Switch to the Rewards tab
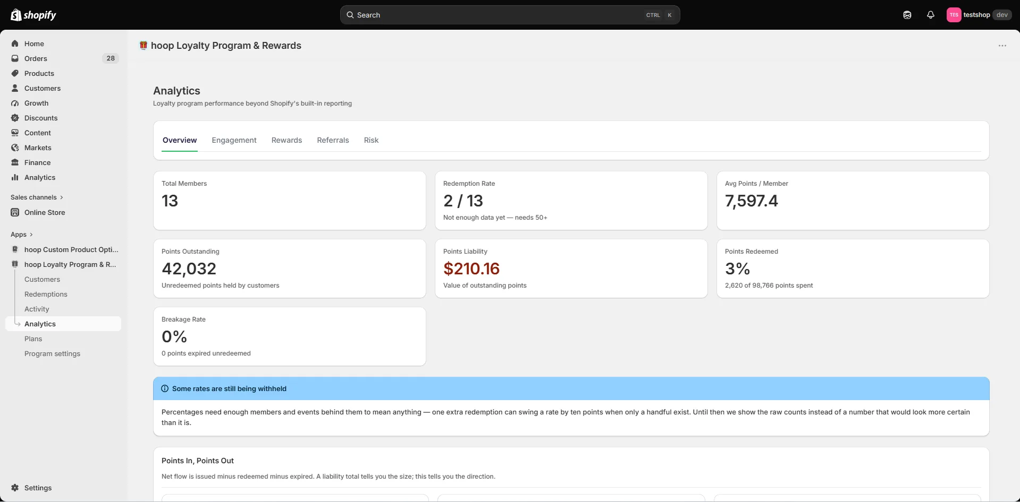The width and height of the screenshot is (1020, 502). [x=286, y=140]
